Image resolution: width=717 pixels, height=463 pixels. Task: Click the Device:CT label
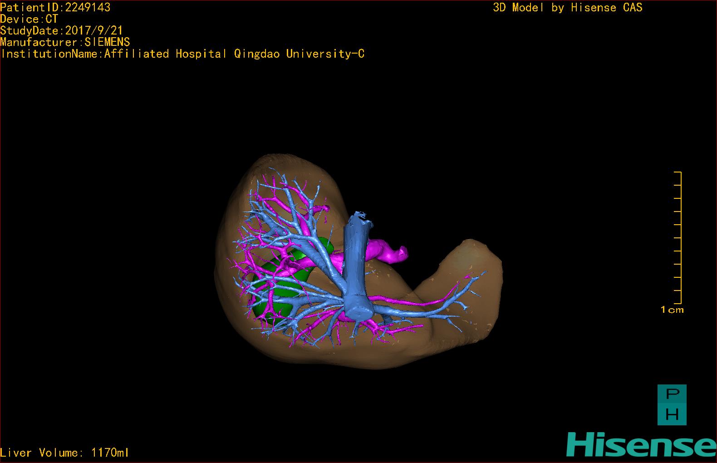coord(29,19)
